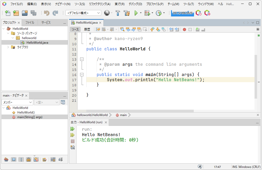262x170 pixels.
Task: Open the <デフォルト構成> configuration dropdown
Action: pyautogui.click(x=83, y=13)
